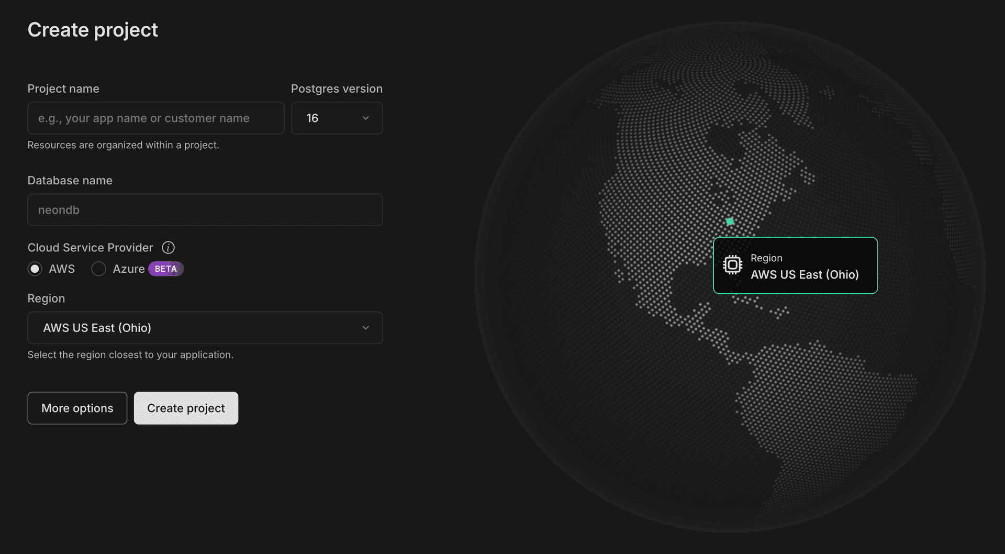Click the Ohio marker dot over North America

729,221
